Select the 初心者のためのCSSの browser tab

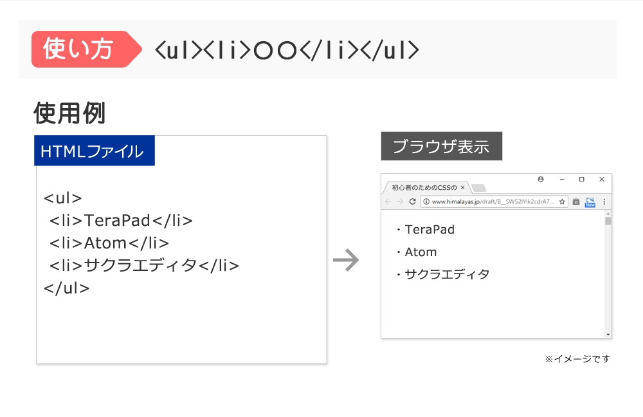[x=426, y=187]
